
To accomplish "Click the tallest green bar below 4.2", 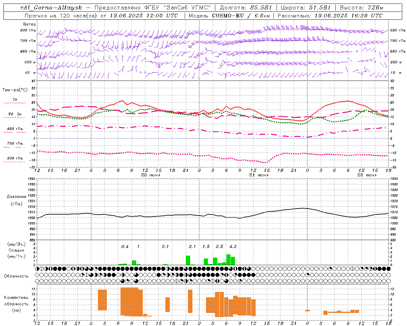I will (228, 260).
